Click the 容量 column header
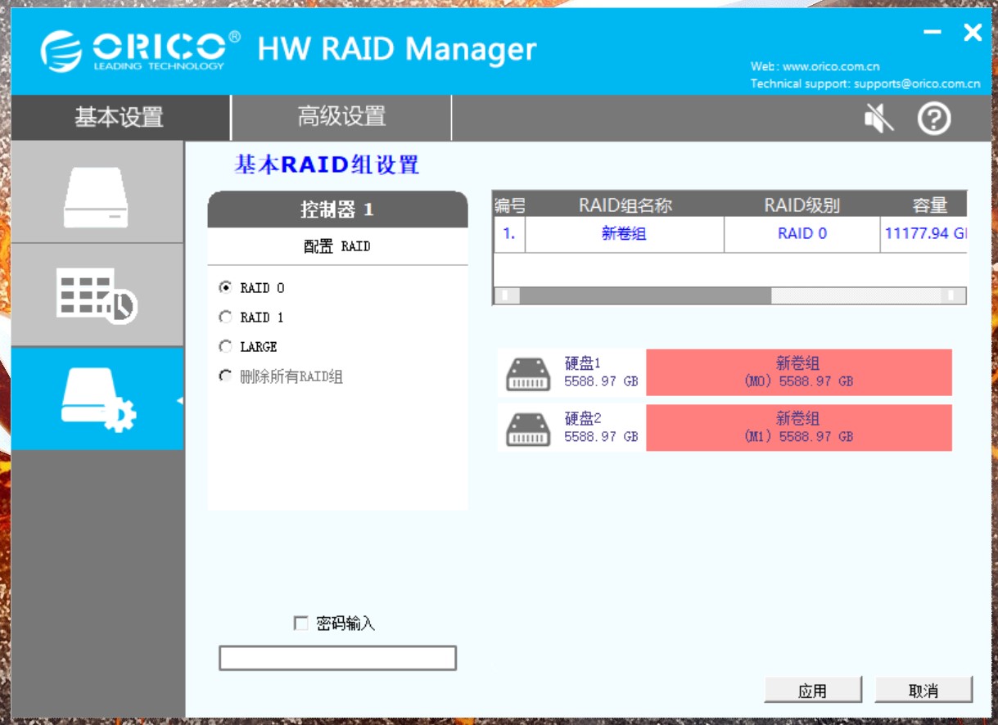 click(x=929, y=205)
